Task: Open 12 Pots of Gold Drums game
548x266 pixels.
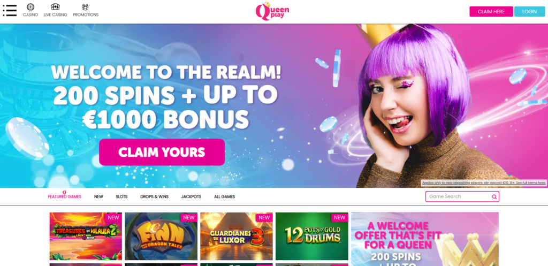Action: pos(312,236)
